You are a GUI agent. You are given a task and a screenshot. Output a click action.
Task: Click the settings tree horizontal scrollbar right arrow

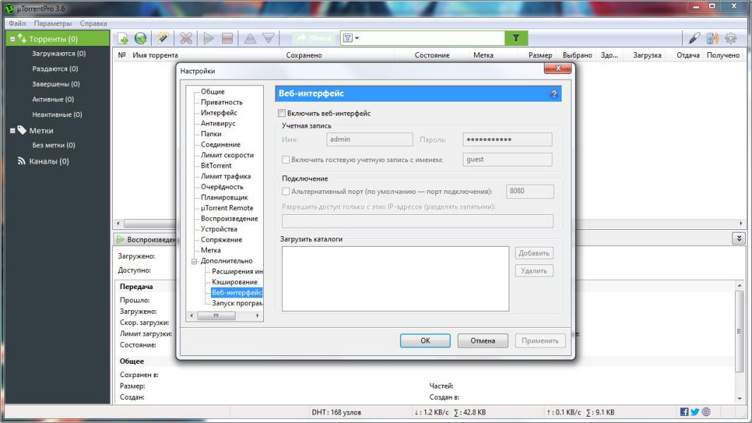(258, 316)
